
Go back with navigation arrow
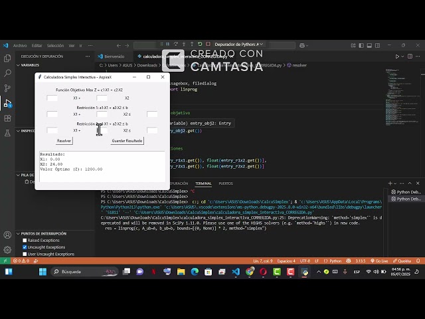[x=119, y=46]
